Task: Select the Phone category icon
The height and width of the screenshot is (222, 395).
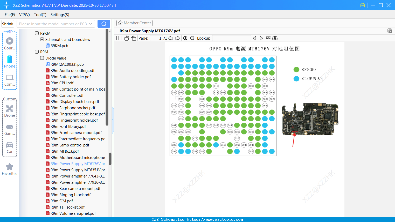Action: coord(10,62)
